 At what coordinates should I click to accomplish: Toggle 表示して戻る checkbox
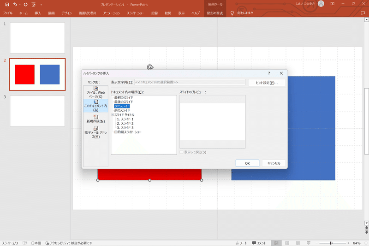tap(181, 152)
